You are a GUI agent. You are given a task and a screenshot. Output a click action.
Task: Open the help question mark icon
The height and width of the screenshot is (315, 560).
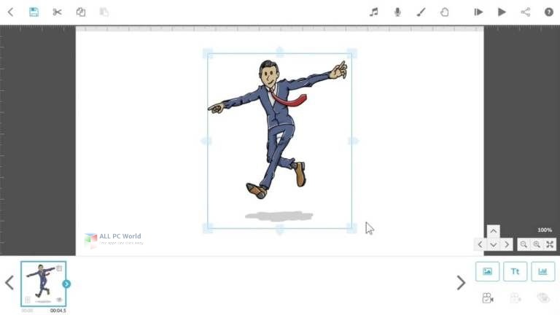548,12
